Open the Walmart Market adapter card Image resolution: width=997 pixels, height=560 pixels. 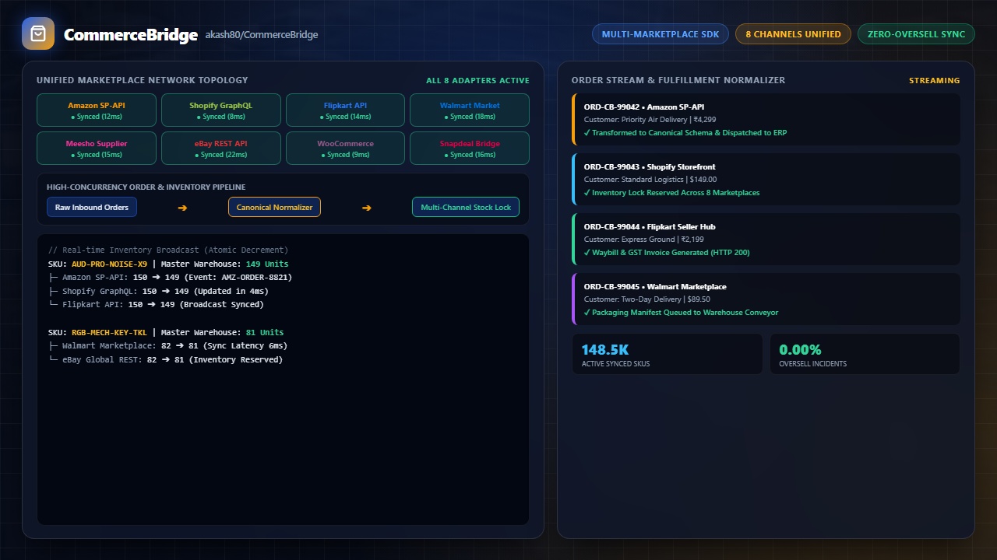tap(470, 110)
